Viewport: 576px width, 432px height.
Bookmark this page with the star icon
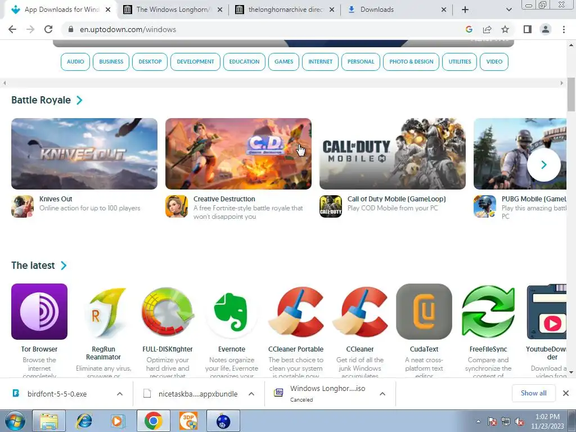(x=505, y=29)
